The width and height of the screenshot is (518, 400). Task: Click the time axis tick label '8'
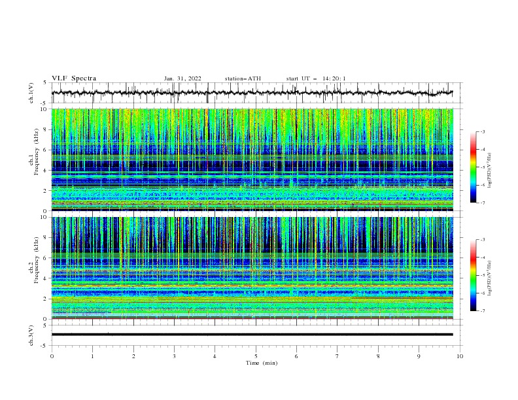378,356
